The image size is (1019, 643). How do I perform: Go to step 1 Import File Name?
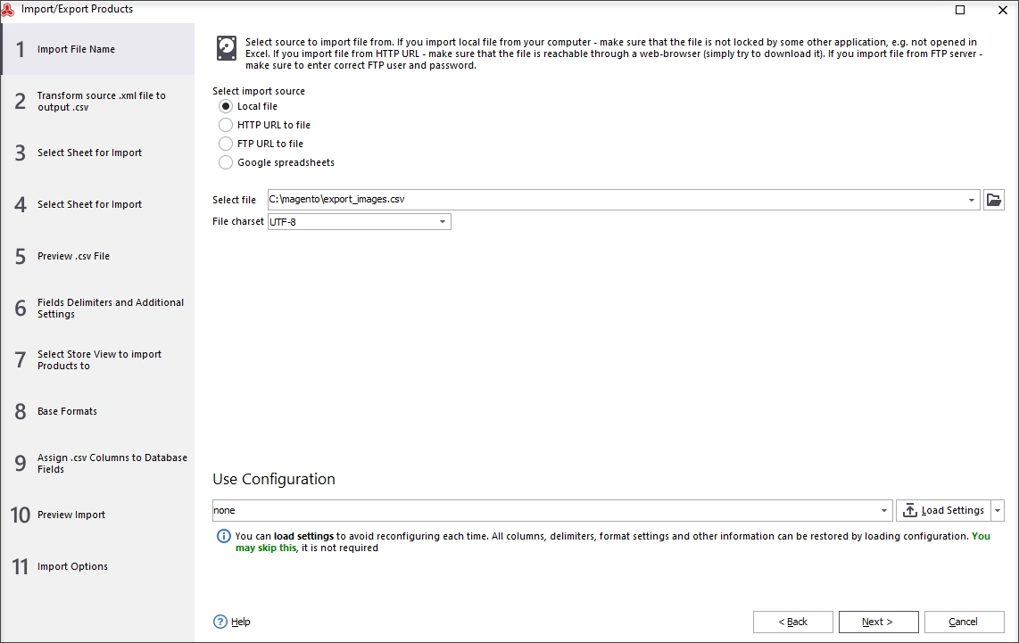tap(97, 49)
